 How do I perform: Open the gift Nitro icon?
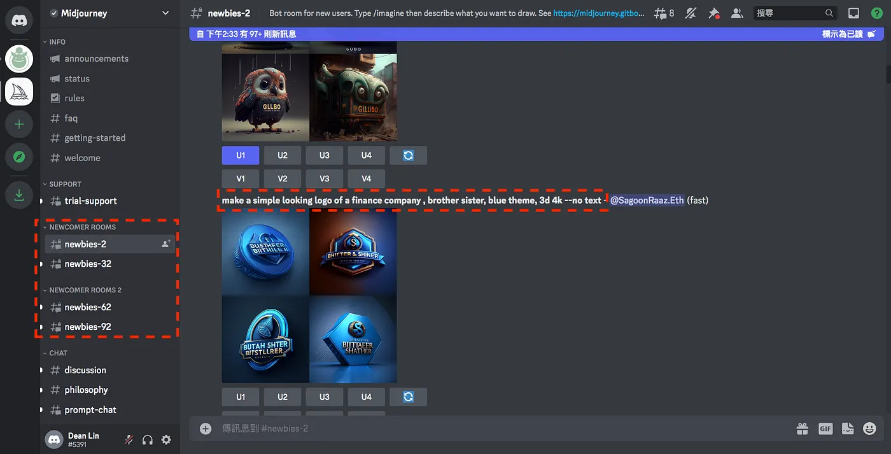click(x=803, y=429)
